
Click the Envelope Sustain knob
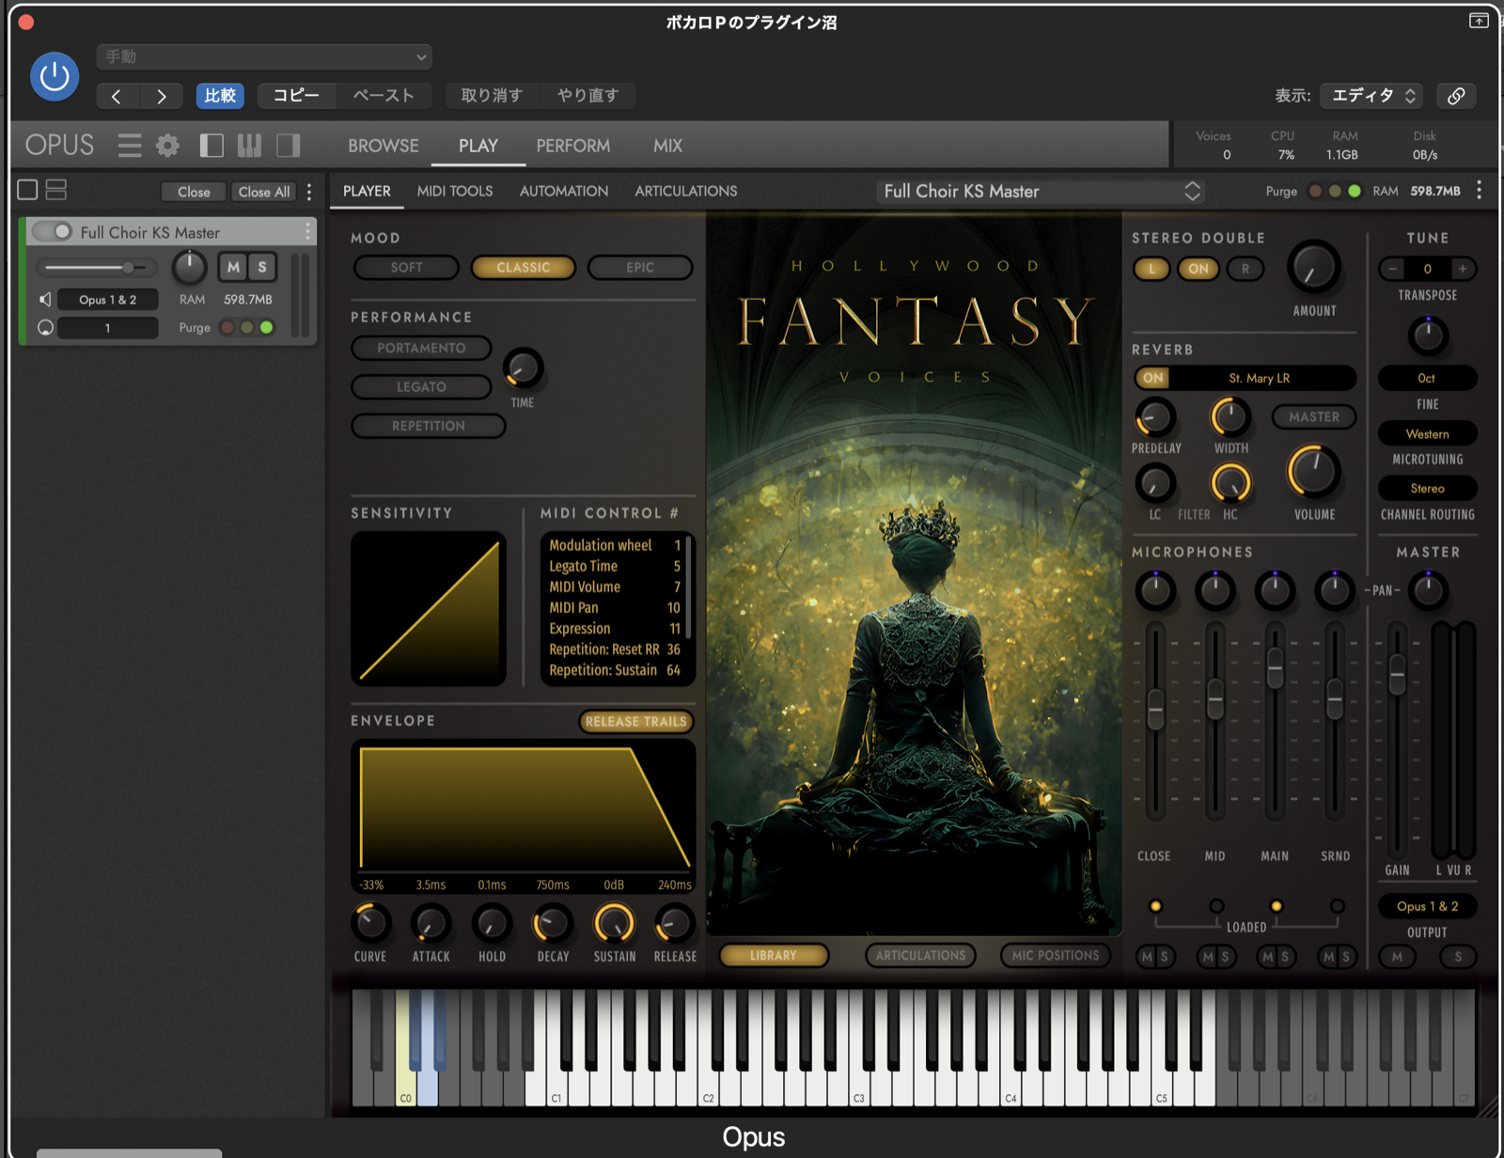(x=614, y=924)
